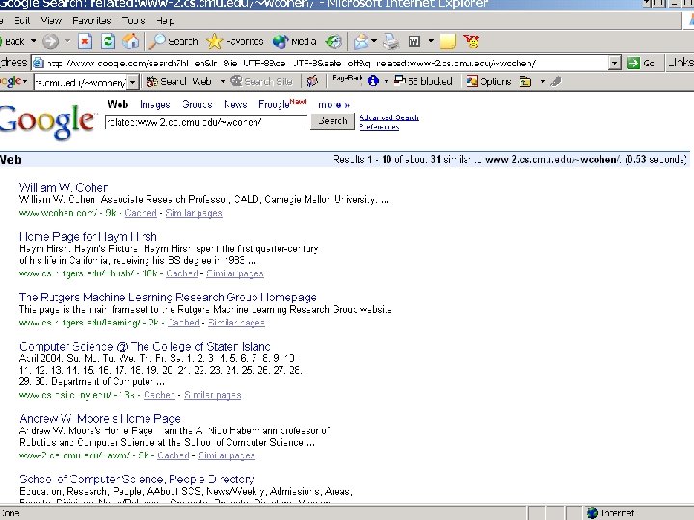Click the Edit page toolbar icon

414,41
